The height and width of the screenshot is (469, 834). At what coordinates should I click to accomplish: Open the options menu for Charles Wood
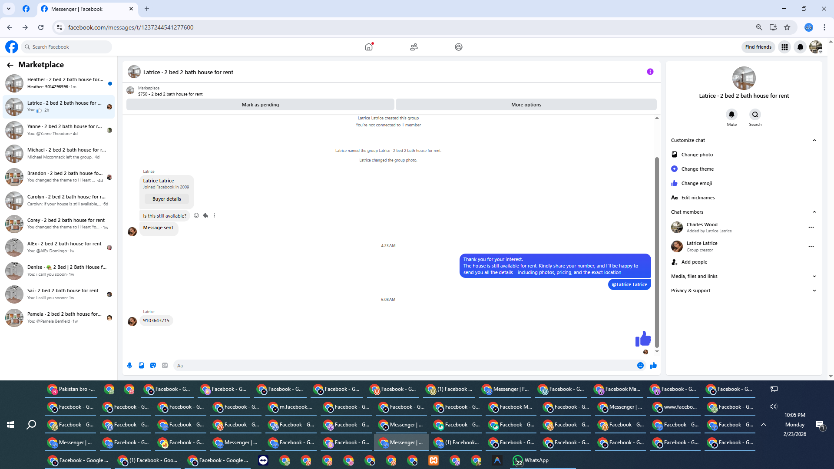coord(811,228)
